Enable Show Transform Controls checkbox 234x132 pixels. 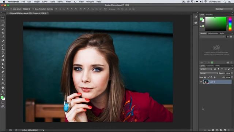click(x=33, y=9)
